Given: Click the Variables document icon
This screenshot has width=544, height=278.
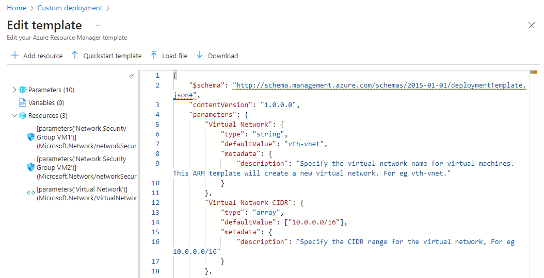Looking at the screenshot, I should (23, 102).
